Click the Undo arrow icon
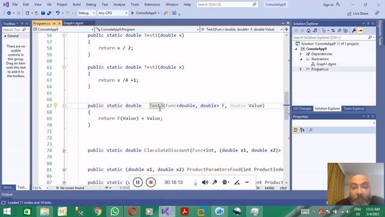 (58, 13)
